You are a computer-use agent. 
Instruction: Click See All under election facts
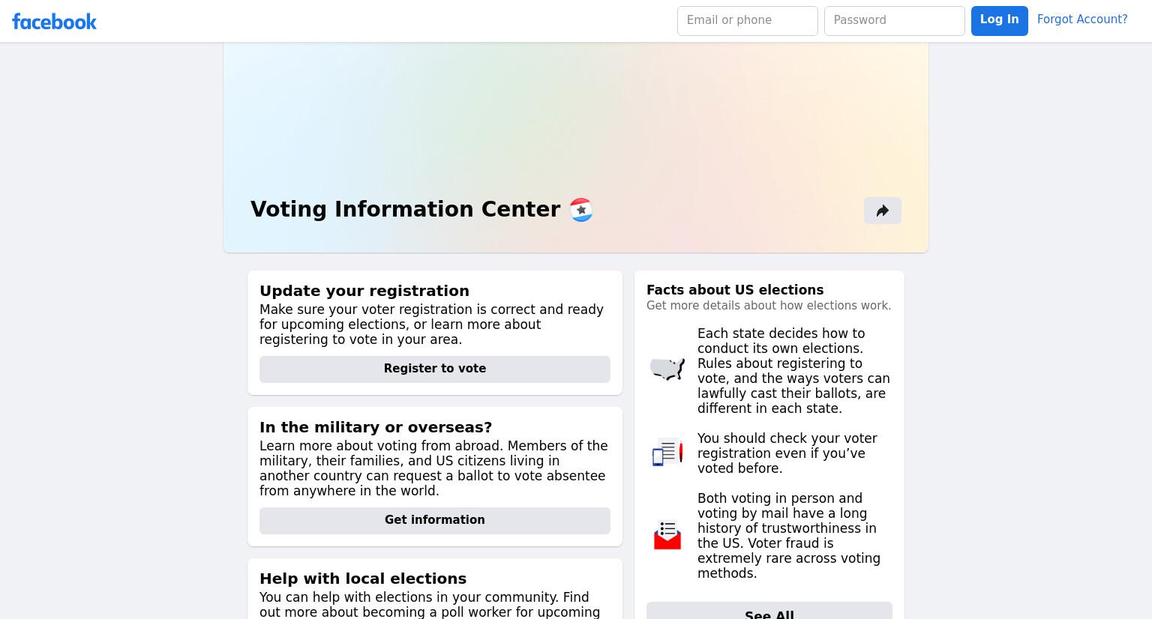[769, 611]
